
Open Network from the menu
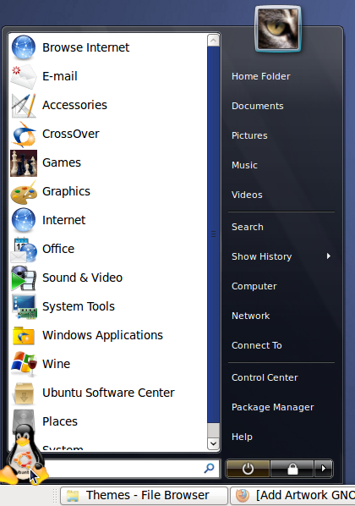[x=251, y=316]
